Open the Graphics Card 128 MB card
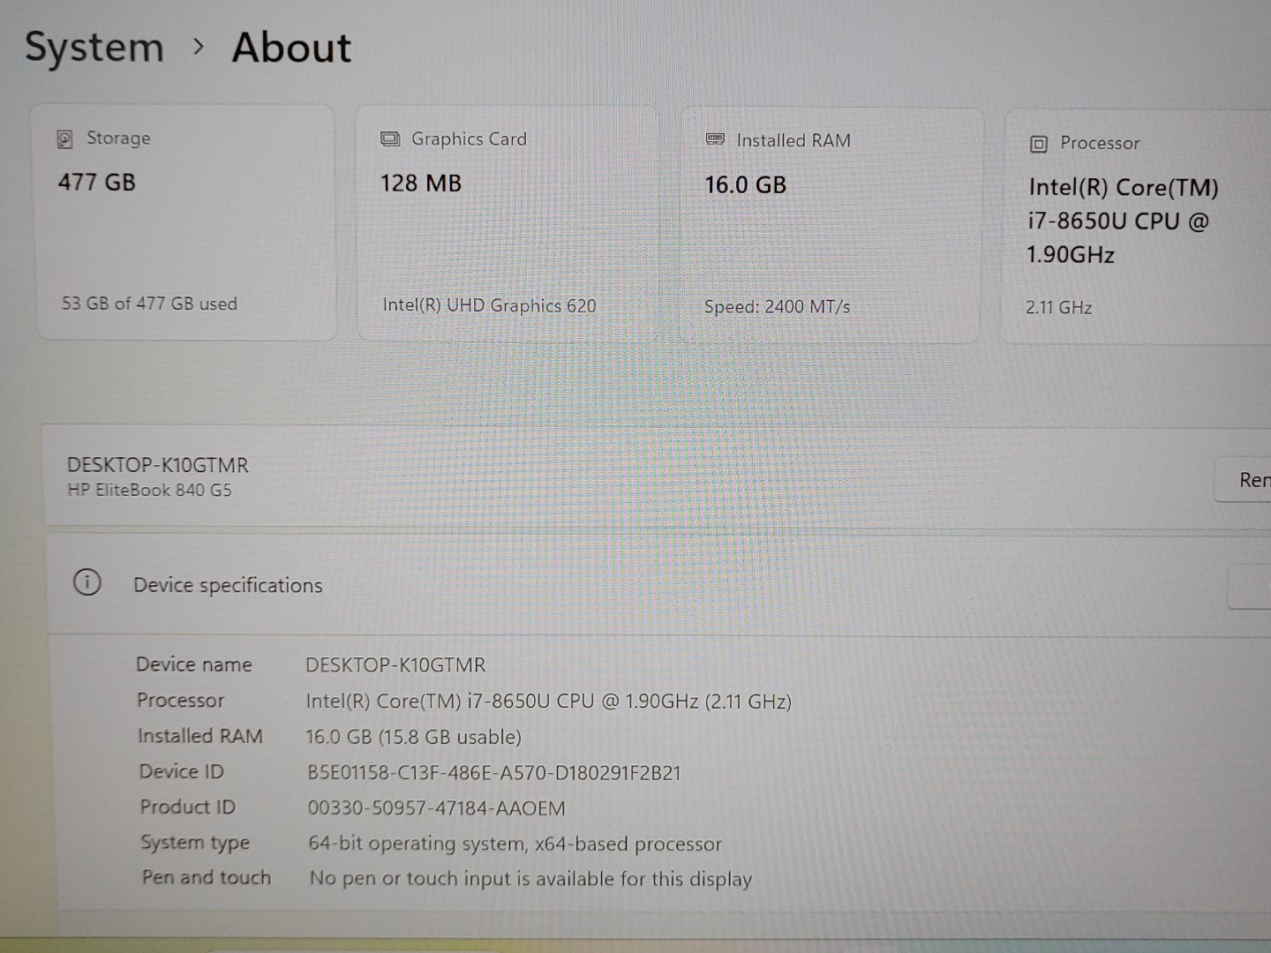The height and width of the screenshot is (953, 1271). (508, 222)
